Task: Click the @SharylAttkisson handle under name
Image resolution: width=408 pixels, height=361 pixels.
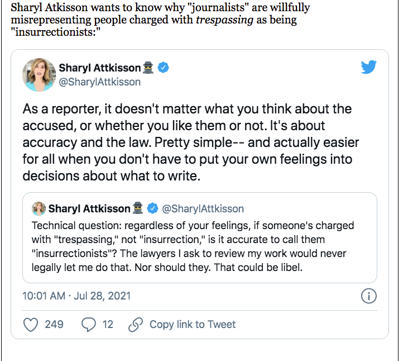Action: [x=99, y=82]
